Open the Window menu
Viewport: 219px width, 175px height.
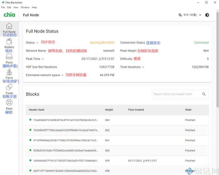point(25,7)
